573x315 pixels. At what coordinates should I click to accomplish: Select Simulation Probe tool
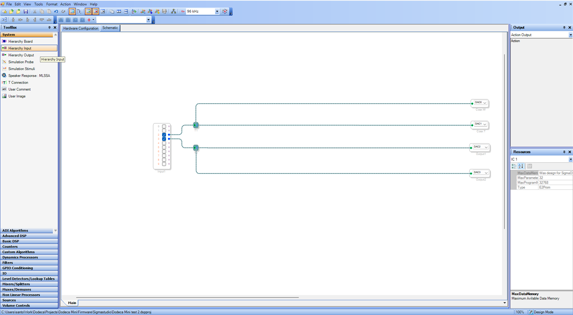click(21, 62)
